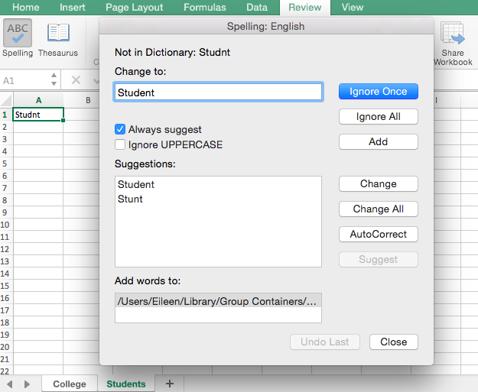Click the formula bar cancel X icon

point(76,79)
